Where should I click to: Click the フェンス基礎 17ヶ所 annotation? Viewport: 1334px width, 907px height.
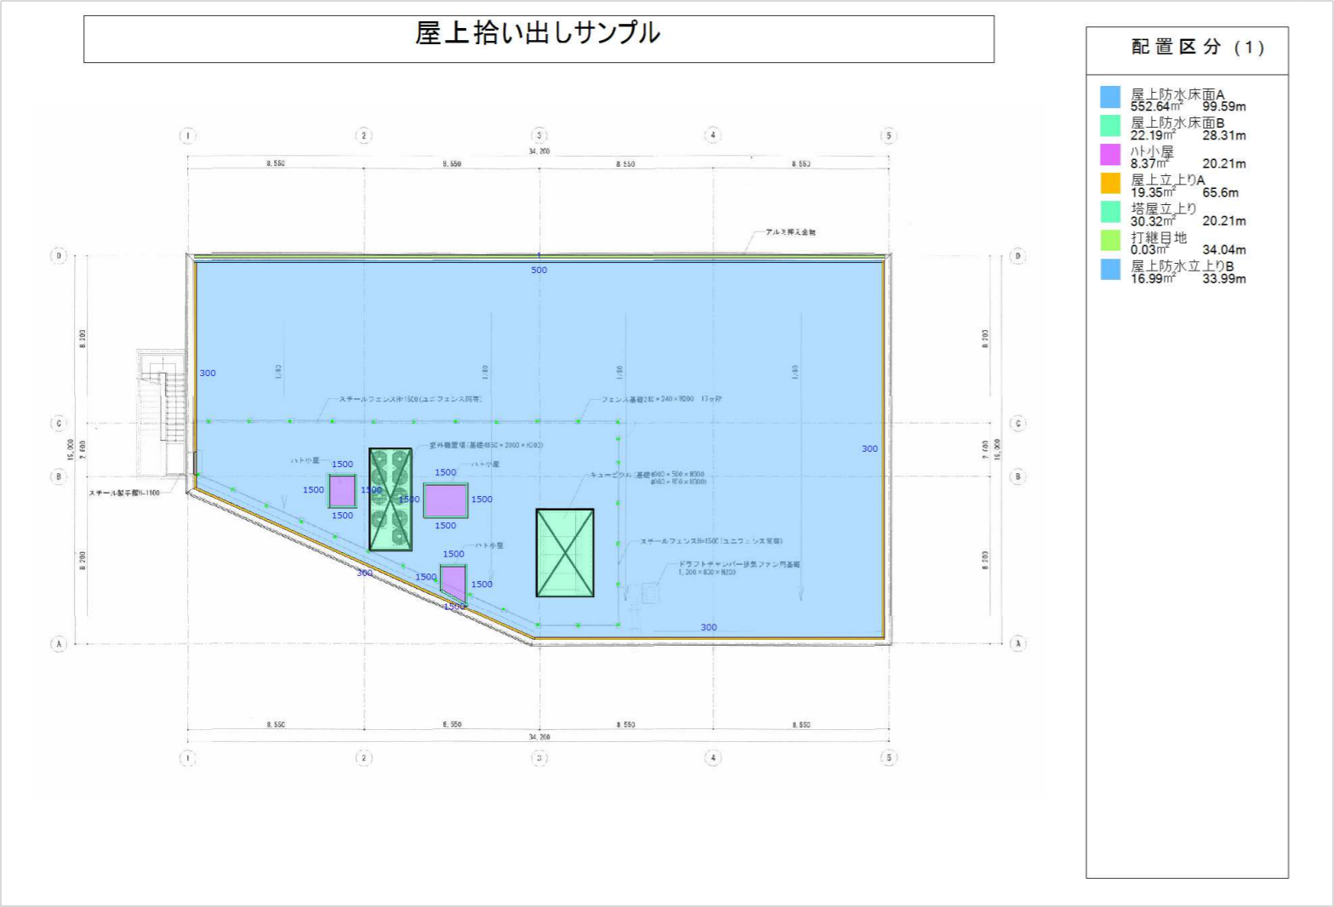coord(661,399)
